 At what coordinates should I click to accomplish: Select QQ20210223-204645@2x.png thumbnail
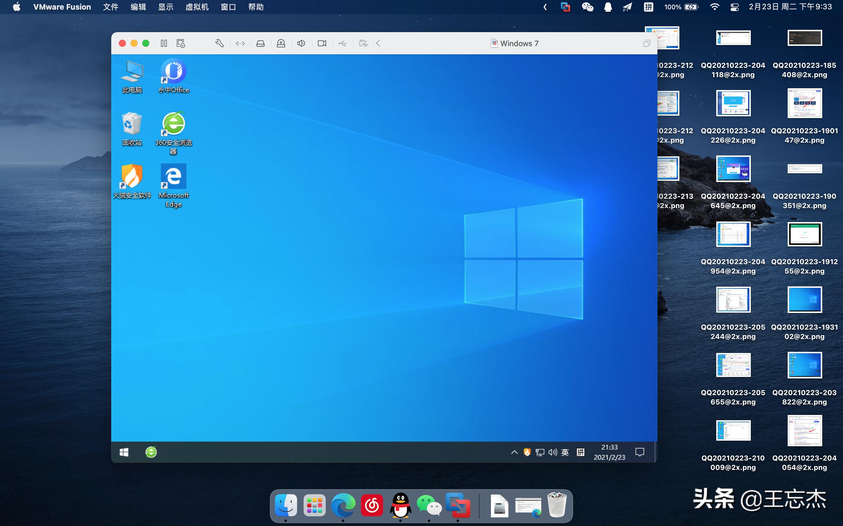[x=733, y=169]
